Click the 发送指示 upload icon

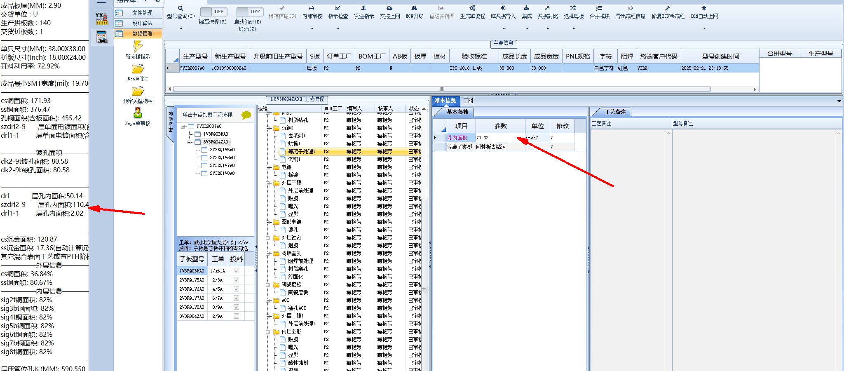[363, 8]
